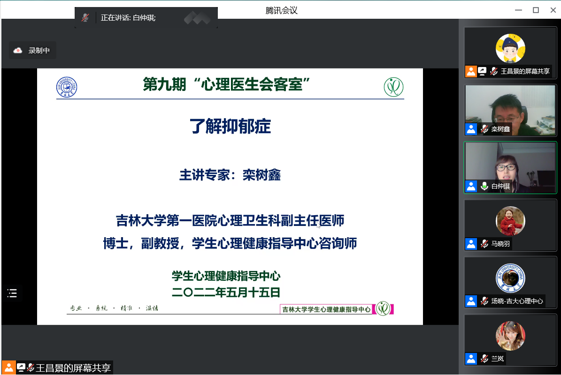Click the muted microphone icon in top bar
The image size is (561, 375).
point(85,18)
